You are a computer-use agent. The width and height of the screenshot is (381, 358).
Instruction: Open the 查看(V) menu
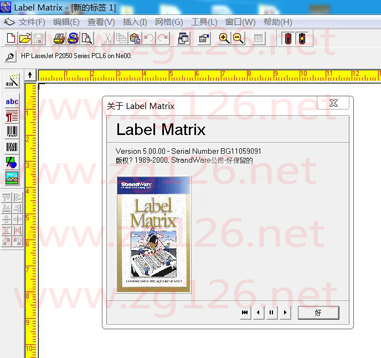pos(101,22)
